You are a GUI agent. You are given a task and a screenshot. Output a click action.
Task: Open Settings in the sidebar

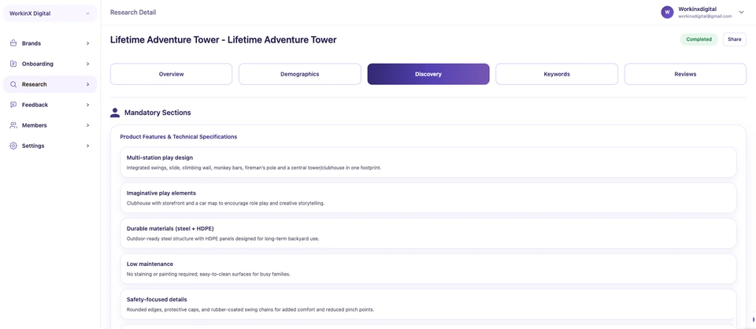(x=50, y=146)
